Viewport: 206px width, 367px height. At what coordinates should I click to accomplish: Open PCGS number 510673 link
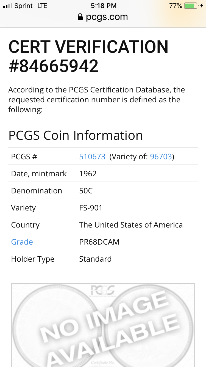click(92, 157)
